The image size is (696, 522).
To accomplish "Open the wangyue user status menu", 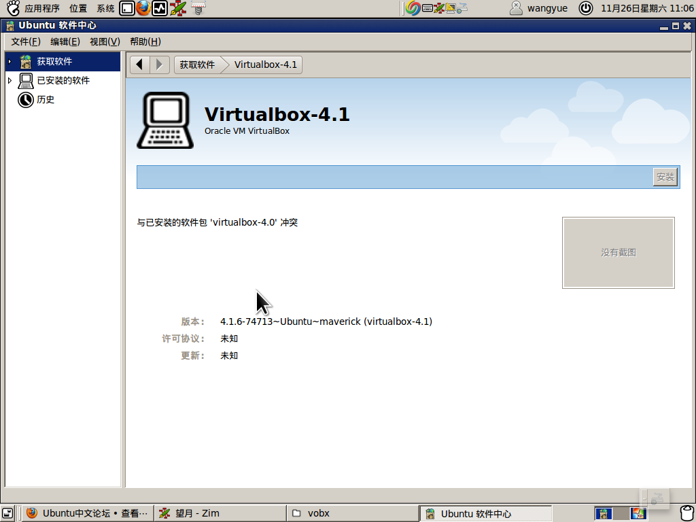I will (x=538, y=8).
